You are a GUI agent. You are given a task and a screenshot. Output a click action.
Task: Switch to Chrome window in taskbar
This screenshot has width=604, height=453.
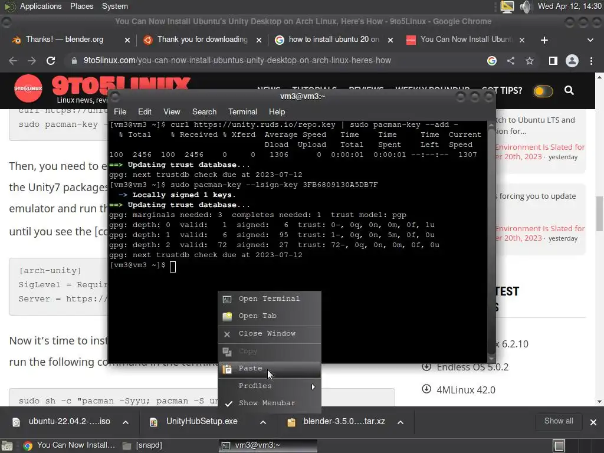tap(70, 446)
